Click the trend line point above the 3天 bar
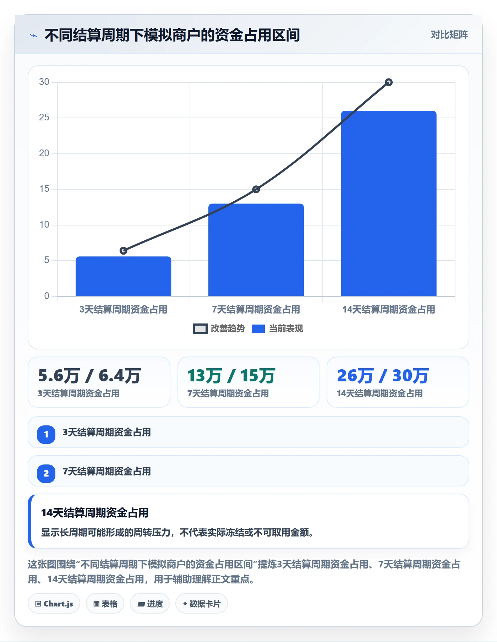Viewport: 497px width, 642px height. (x=123, y=251)
